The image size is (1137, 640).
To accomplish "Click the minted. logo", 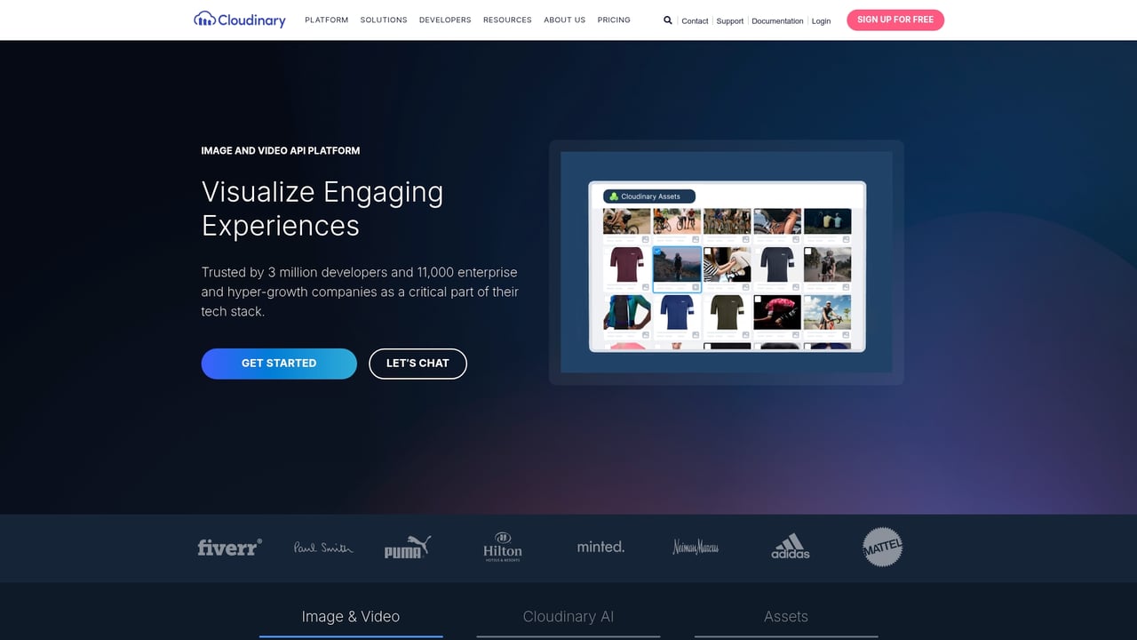I will tap(600, 547).
